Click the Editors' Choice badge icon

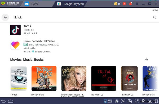pyautogui.click(x=33, y=52)
